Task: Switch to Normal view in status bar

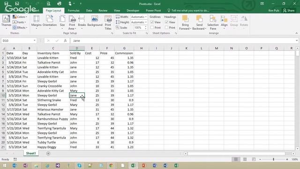Action: (x=236, y=160)
